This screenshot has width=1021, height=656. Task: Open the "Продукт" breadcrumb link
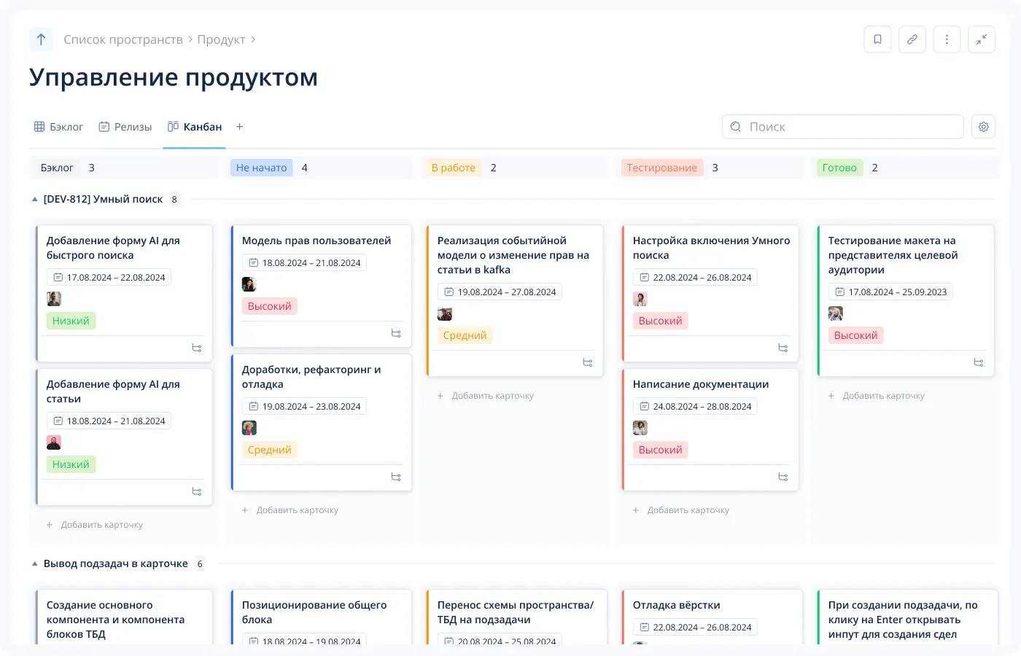(222, 39)
